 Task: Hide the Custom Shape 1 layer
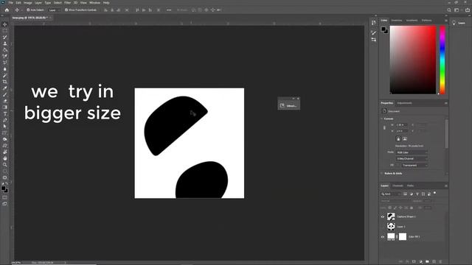coord(383,216)
